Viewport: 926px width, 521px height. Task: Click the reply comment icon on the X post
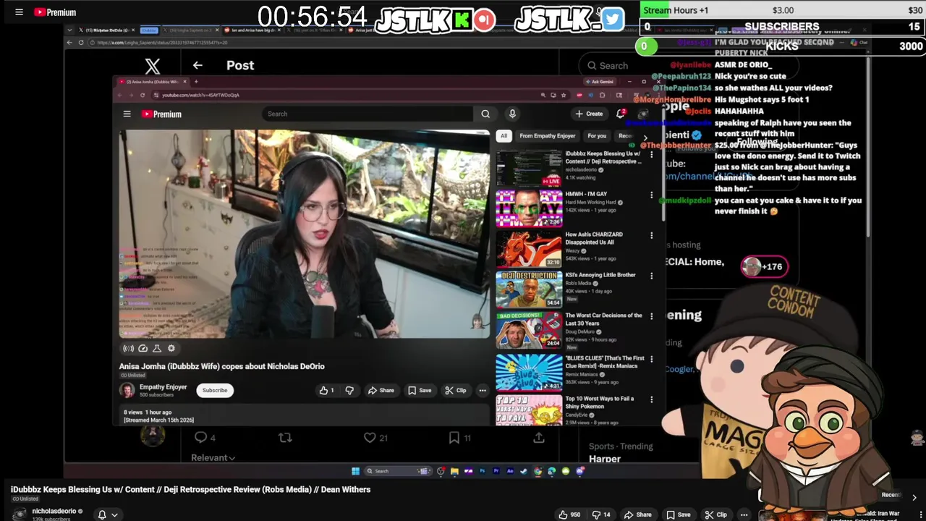tap(201, 437)
